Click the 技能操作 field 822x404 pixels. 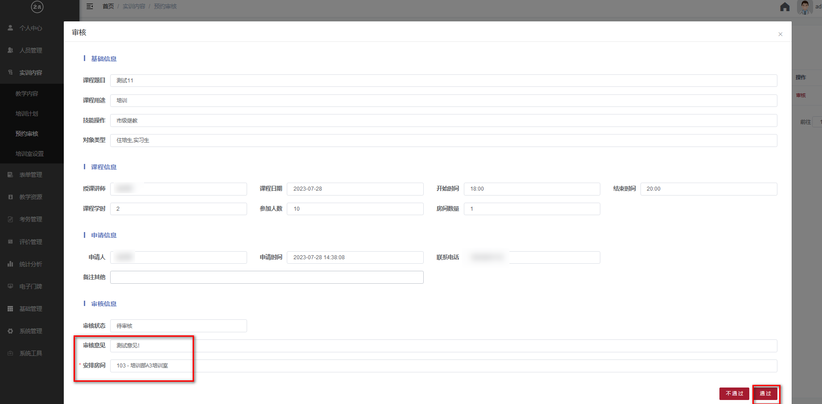(x=443, y=121)
